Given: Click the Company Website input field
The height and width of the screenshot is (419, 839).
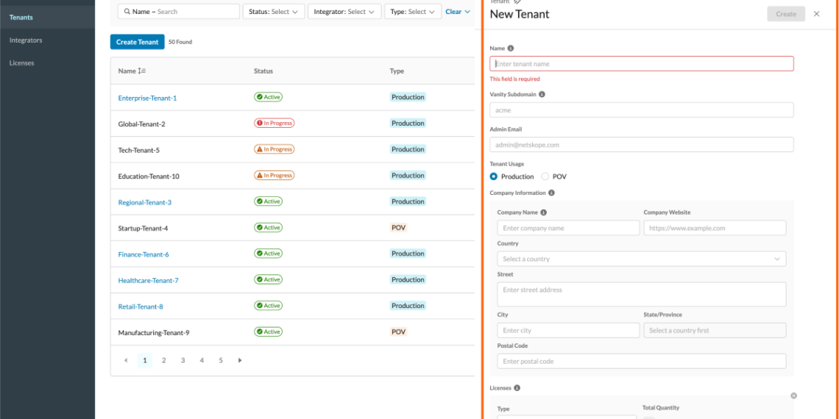Looking at the screenshot, I should pyautogui.click(x=715, y=228).
